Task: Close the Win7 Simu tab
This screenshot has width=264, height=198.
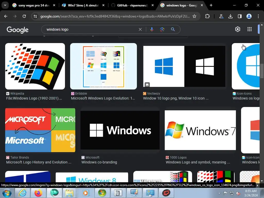Action: pyautogui.click(x=103, y=5)
